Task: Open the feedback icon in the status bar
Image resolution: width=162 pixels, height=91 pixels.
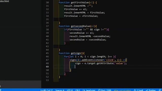Action: (160, 90)
